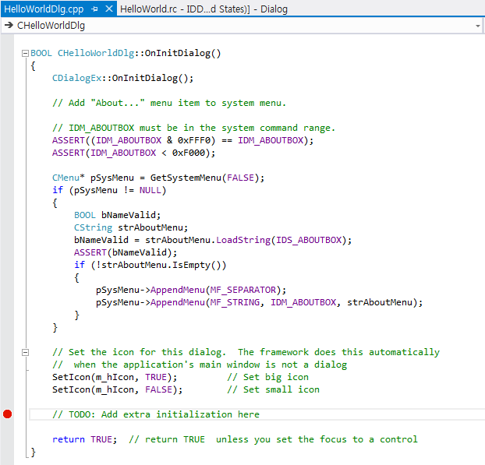Click the LoadString(IDS_ABOUTBOX) call
The width and height of the screenshot is (485, 465).
pos(284,240)
